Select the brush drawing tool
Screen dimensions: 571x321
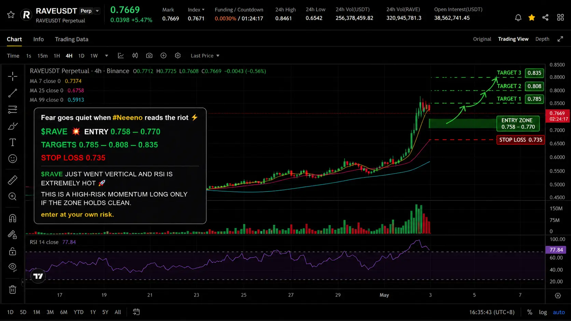(x=13, y=126)
